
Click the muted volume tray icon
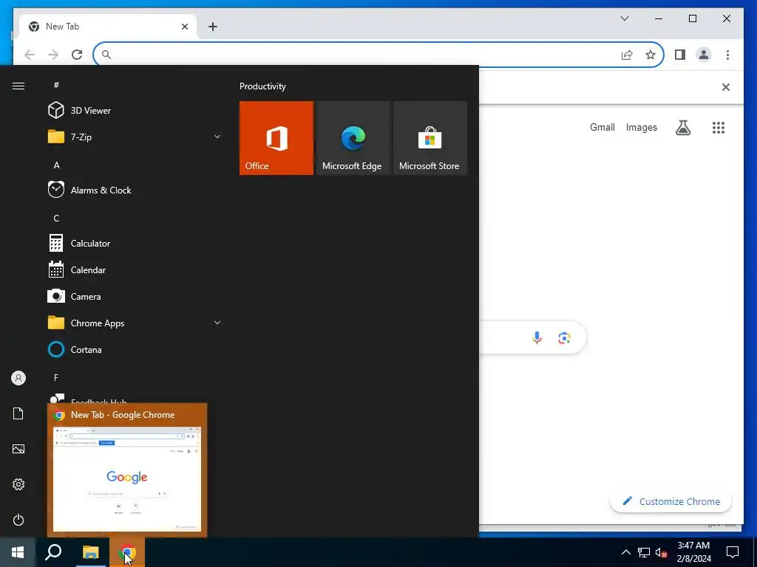pos(661,552)
